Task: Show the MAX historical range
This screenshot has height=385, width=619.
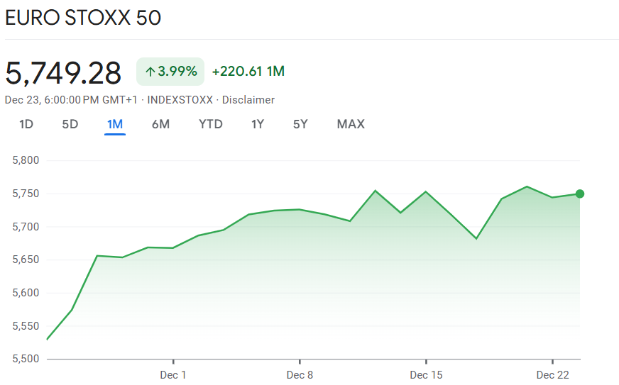Action: (351, 124)
